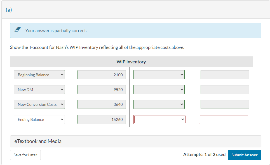Click the 'Your answer is partially correct.' message

pyautogui.click(x=56, y=31)
